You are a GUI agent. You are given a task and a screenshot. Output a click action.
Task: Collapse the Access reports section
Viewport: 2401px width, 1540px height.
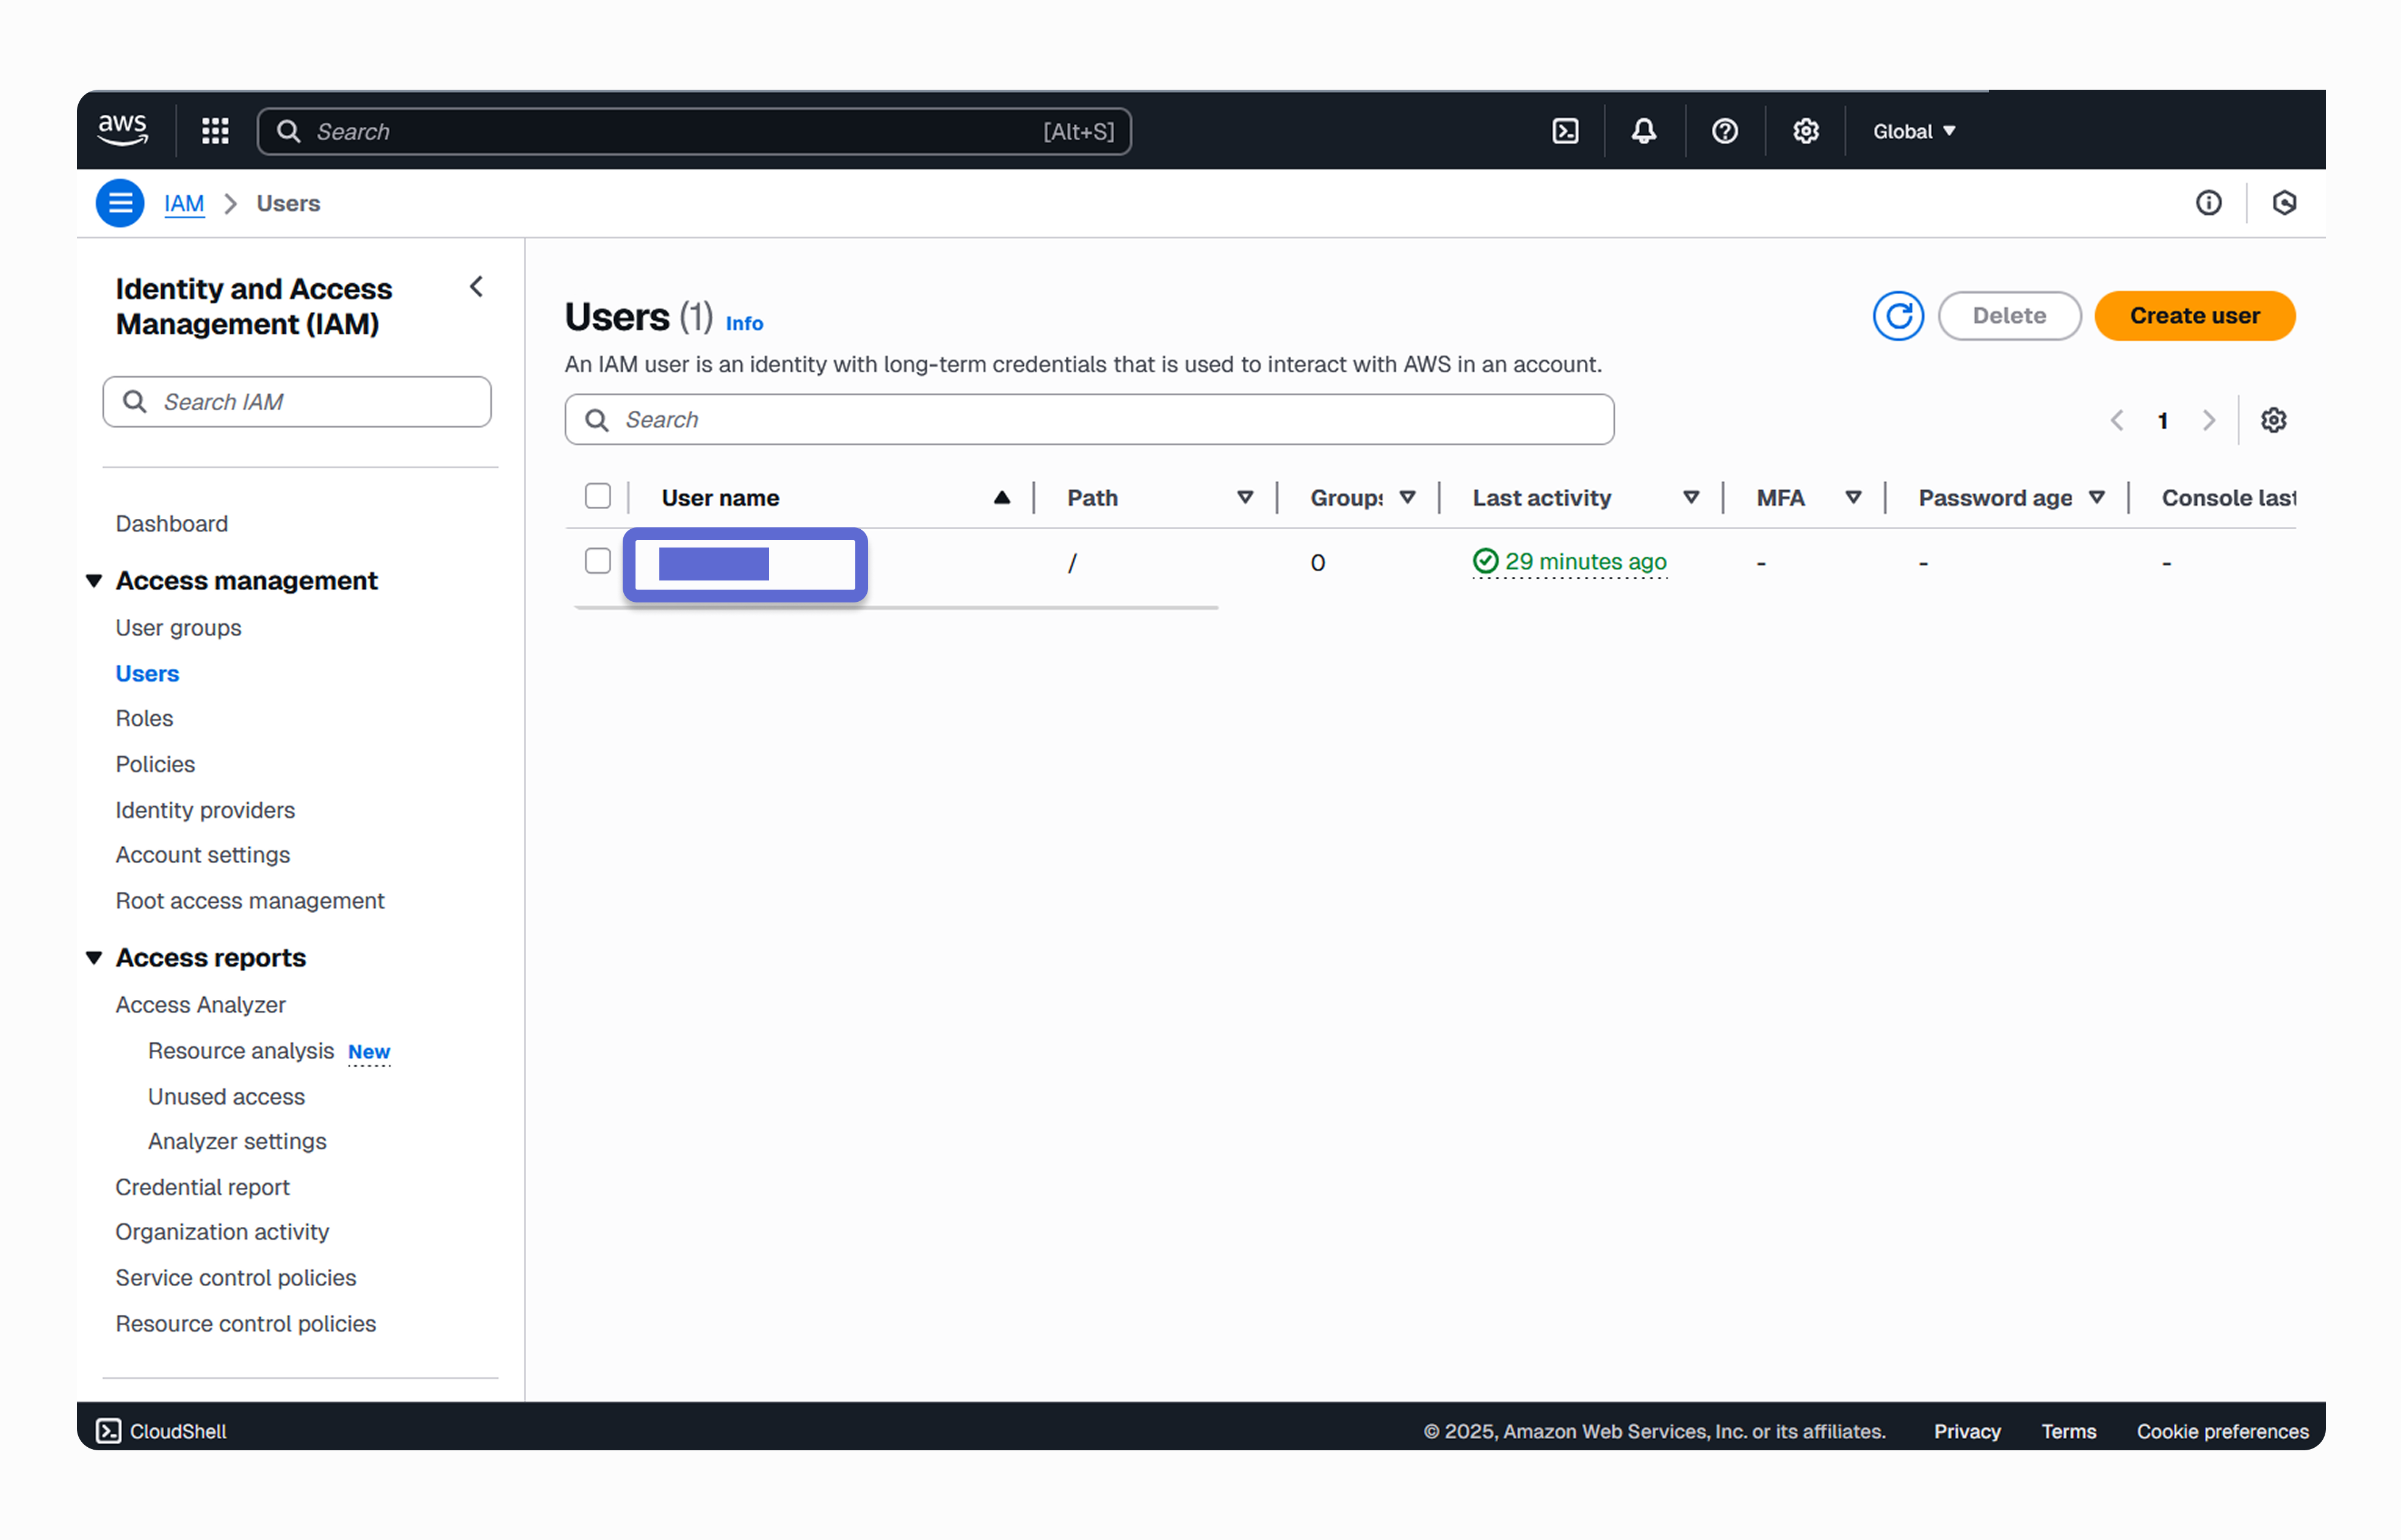pos(94,957)
